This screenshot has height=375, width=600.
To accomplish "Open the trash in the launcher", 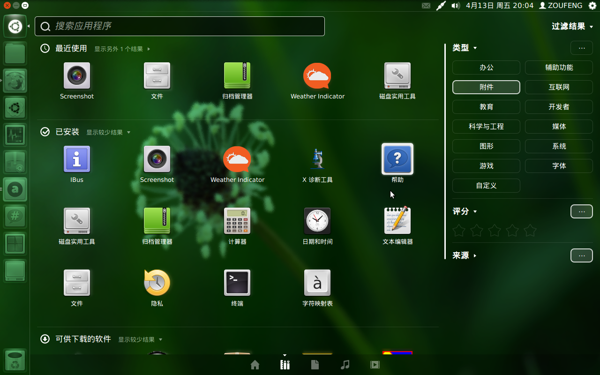I will tap(15, 360).
